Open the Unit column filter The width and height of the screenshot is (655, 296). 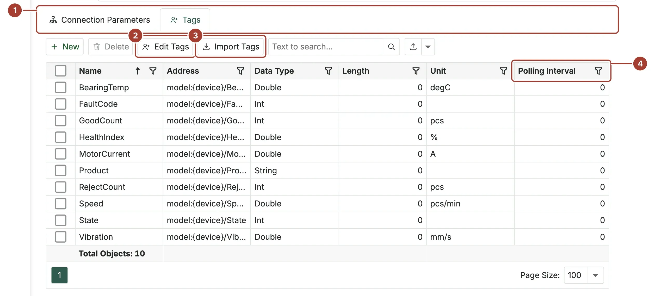(x=504, y=71)
